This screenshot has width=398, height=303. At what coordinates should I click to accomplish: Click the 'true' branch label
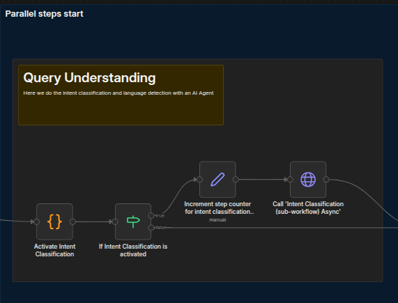coord(160,216)
